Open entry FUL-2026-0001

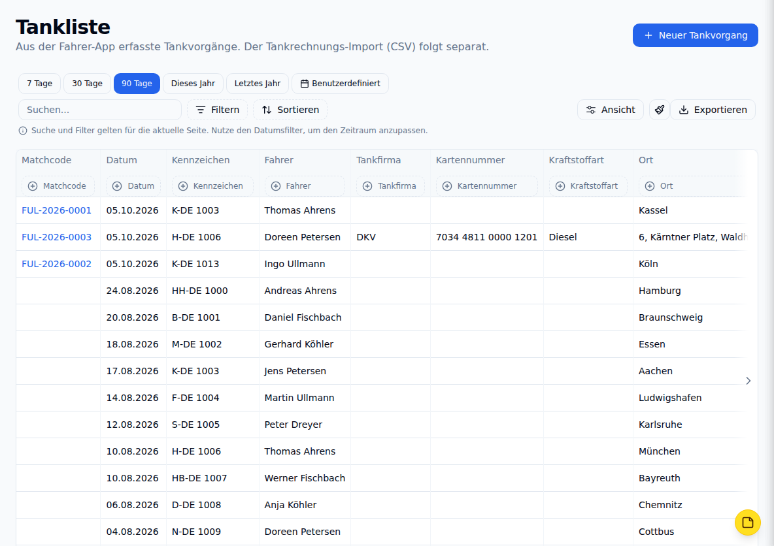click(57, 210)
